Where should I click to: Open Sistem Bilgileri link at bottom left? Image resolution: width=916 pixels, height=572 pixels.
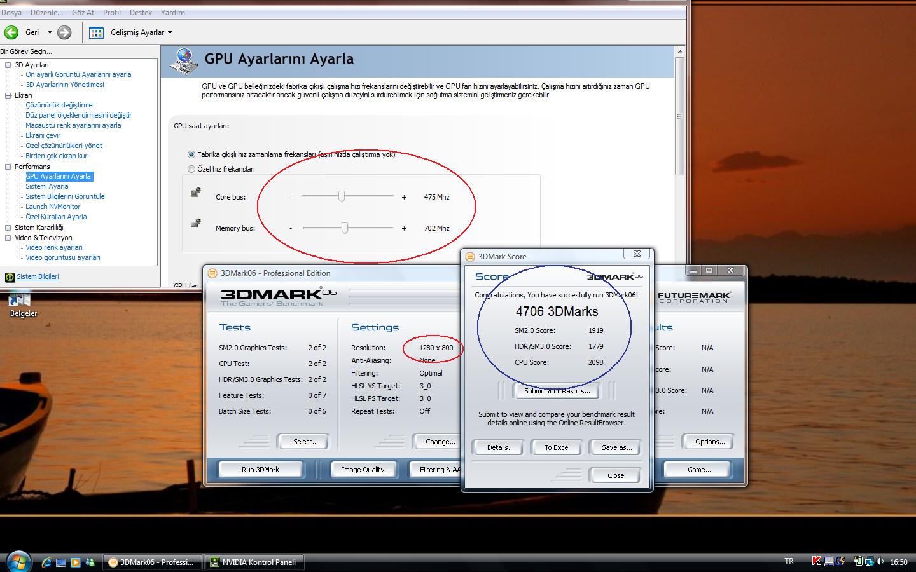38,277
